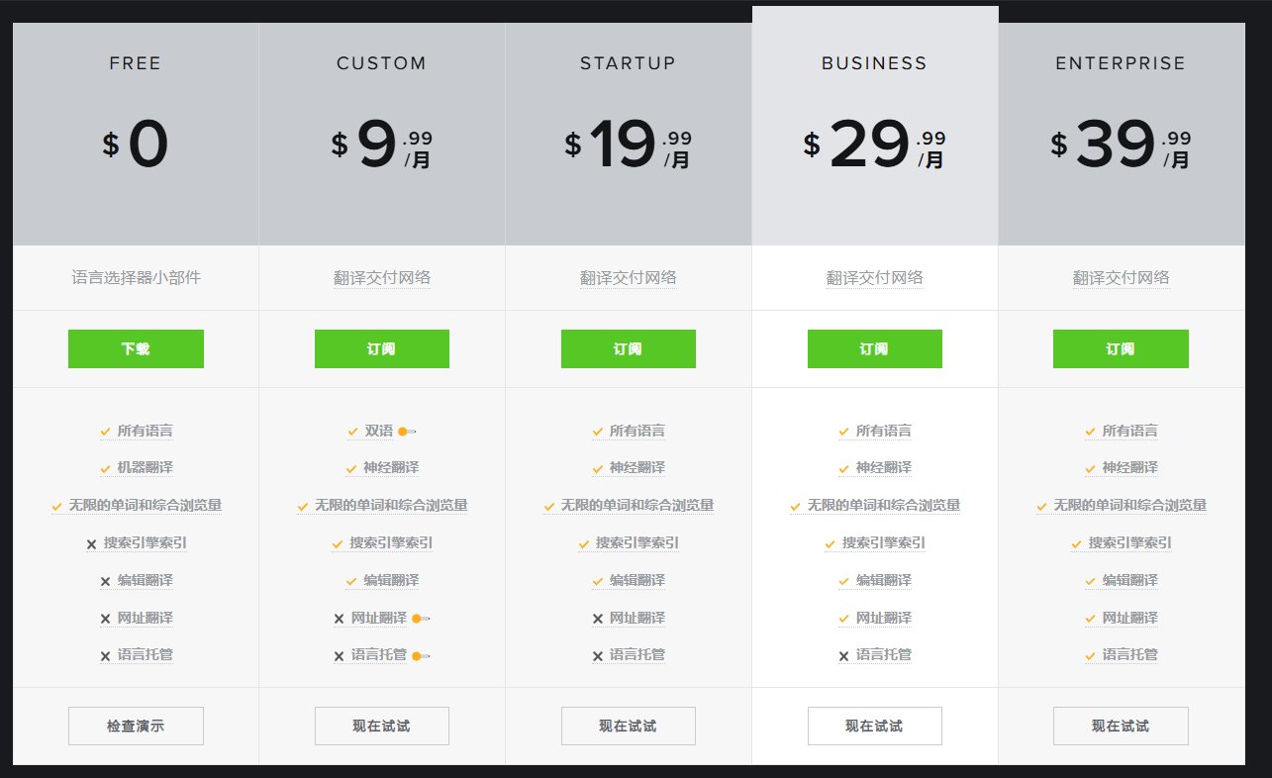Viewport: 1272px width, 778px height.
Task: Click the checkmark icon next to 神经翻译 in STARTUP
Action: pyautogui.click(x=598, y=468)
